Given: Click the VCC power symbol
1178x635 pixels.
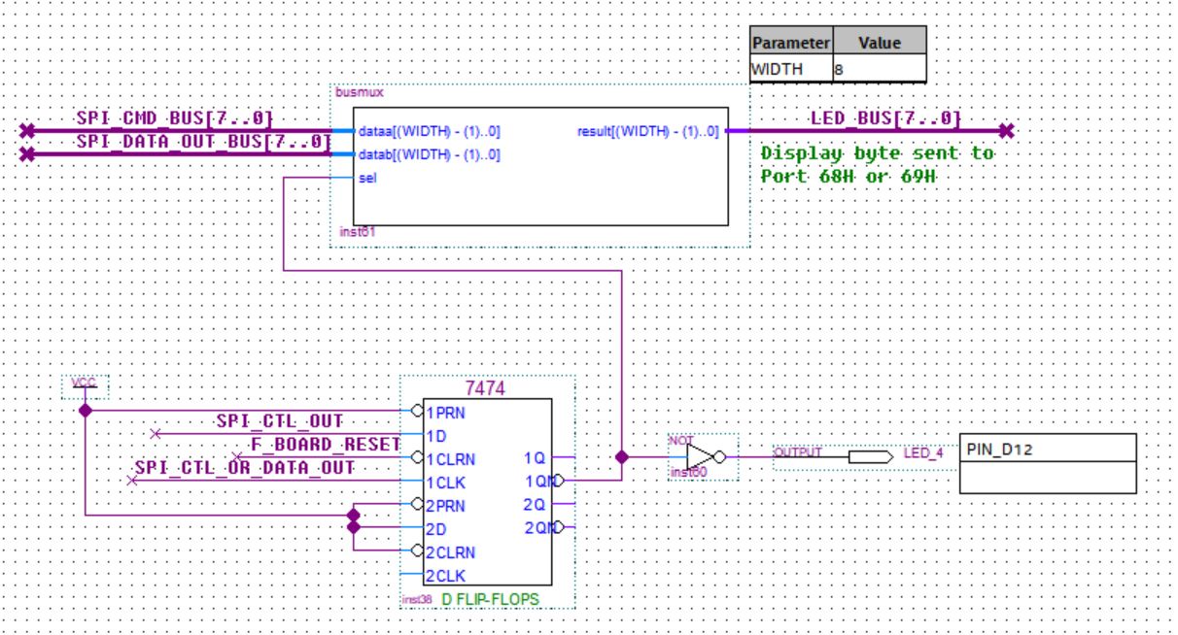Looking at the screenshot, I should click(x=86, y=387).
